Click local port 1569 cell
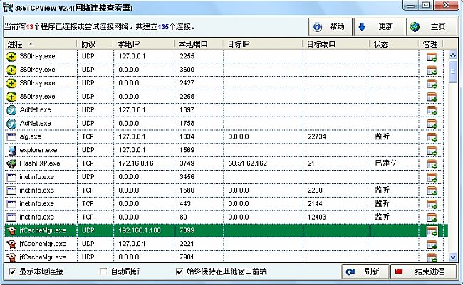 187,150
